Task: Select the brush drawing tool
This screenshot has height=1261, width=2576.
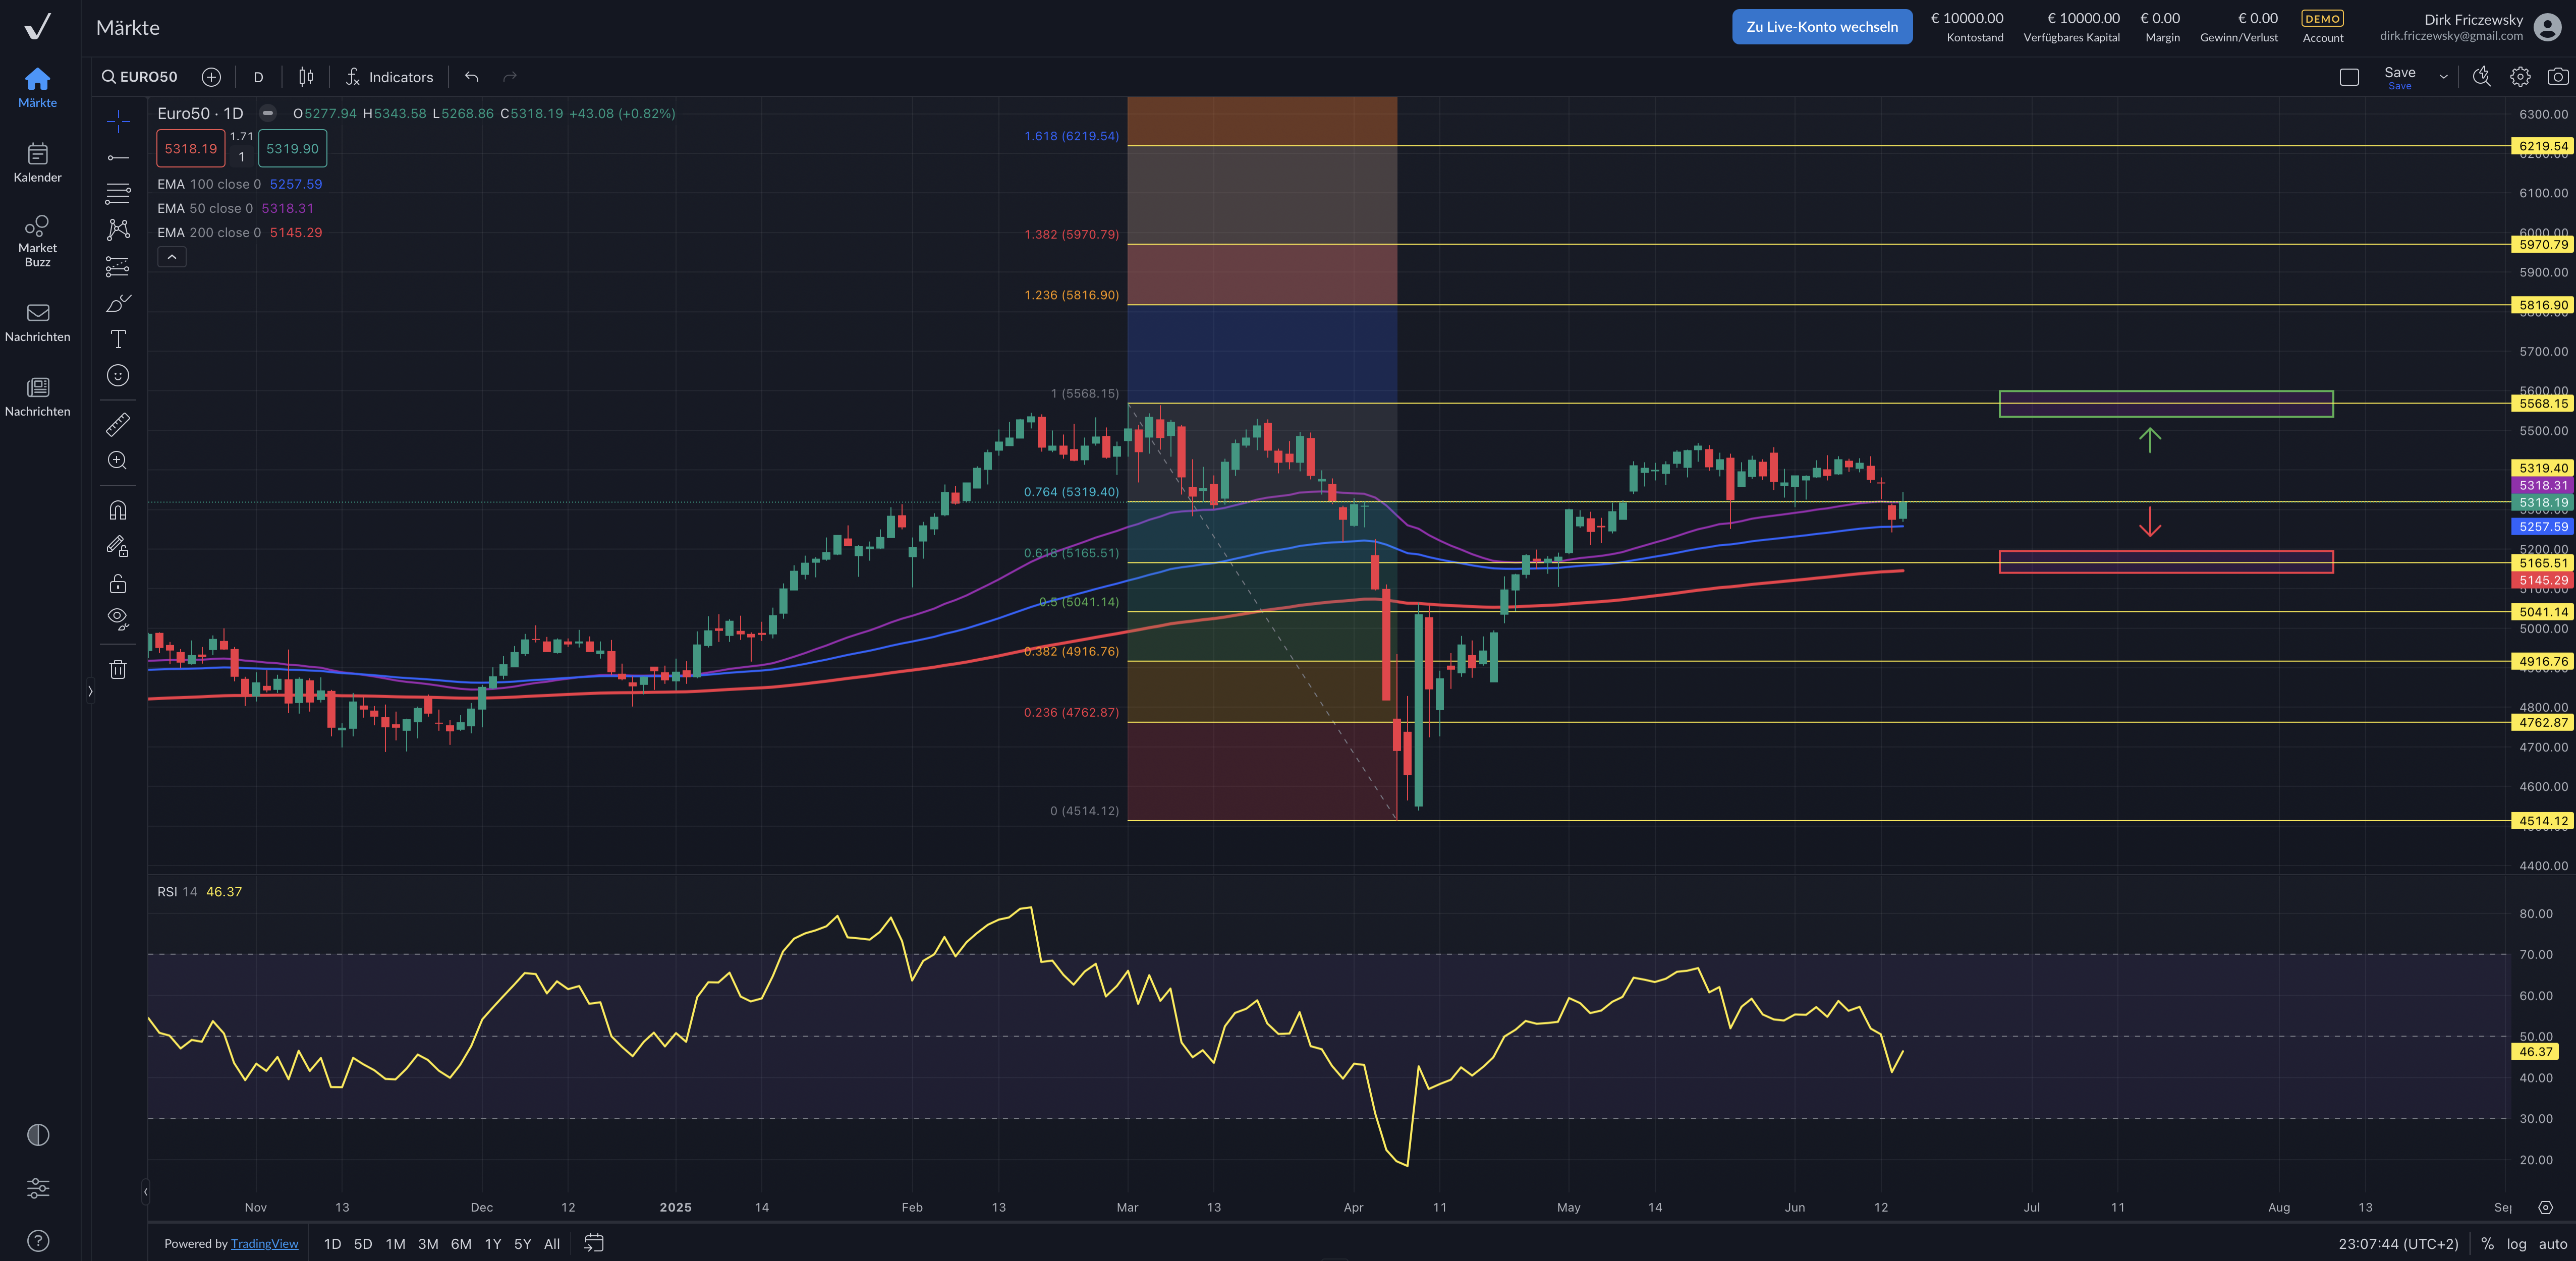Action: (x=117, y=303)
